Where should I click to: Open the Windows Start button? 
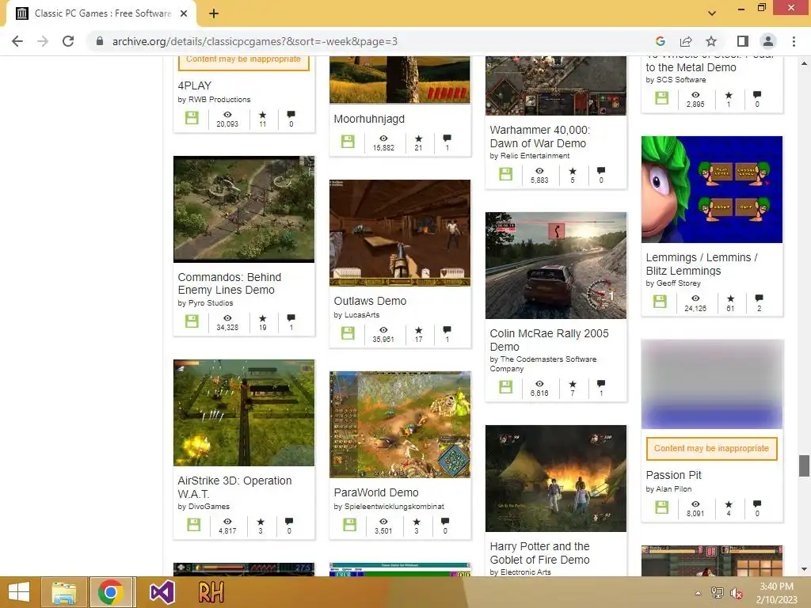pyautogui.click(x=19, y=592)
